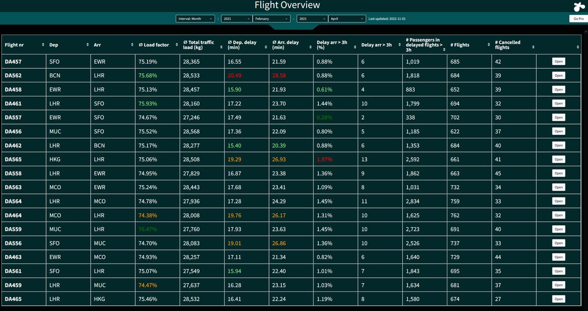Open details for flight DA565
This screenshot has height=311, width=588.
coord(558,159)
